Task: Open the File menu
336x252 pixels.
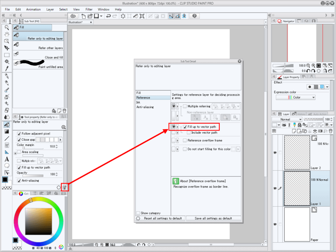Action: [7, 9]
